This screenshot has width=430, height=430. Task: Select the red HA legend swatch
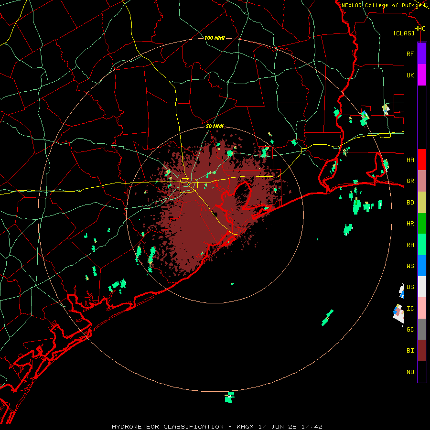pos(422,160)
